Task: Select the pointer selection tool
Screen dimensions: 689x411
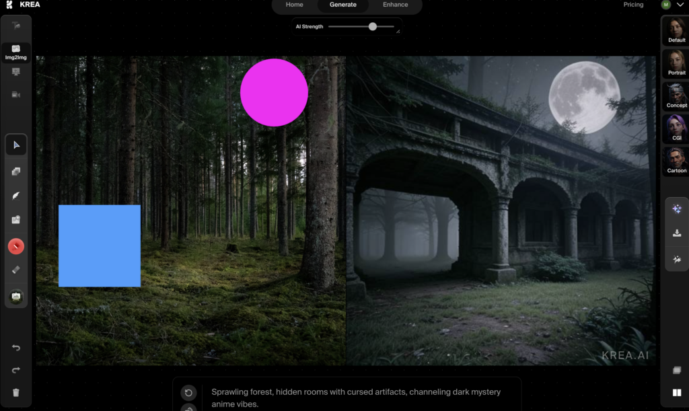Action: click(16, 145)
